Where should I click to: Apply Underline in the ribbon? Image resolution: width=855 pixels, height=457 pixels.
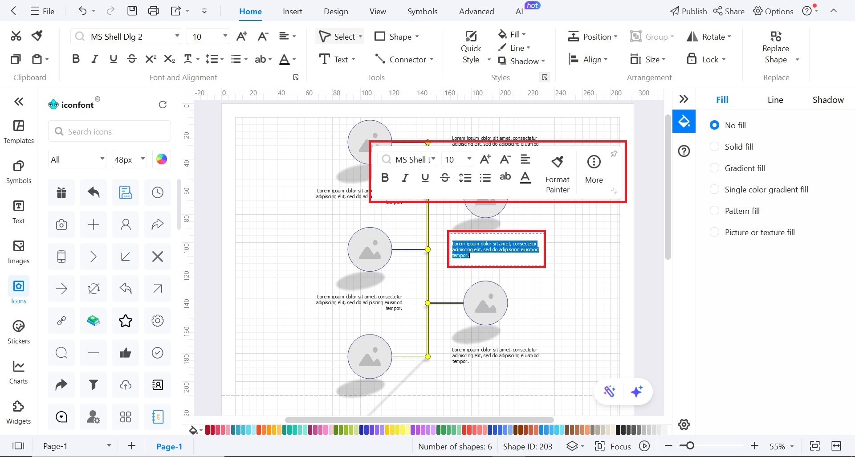[x=113, y=59]
